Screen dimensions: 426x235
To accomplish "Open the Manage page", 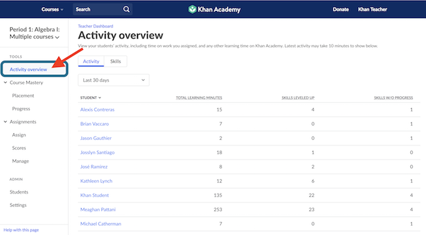I will (20, 161).
